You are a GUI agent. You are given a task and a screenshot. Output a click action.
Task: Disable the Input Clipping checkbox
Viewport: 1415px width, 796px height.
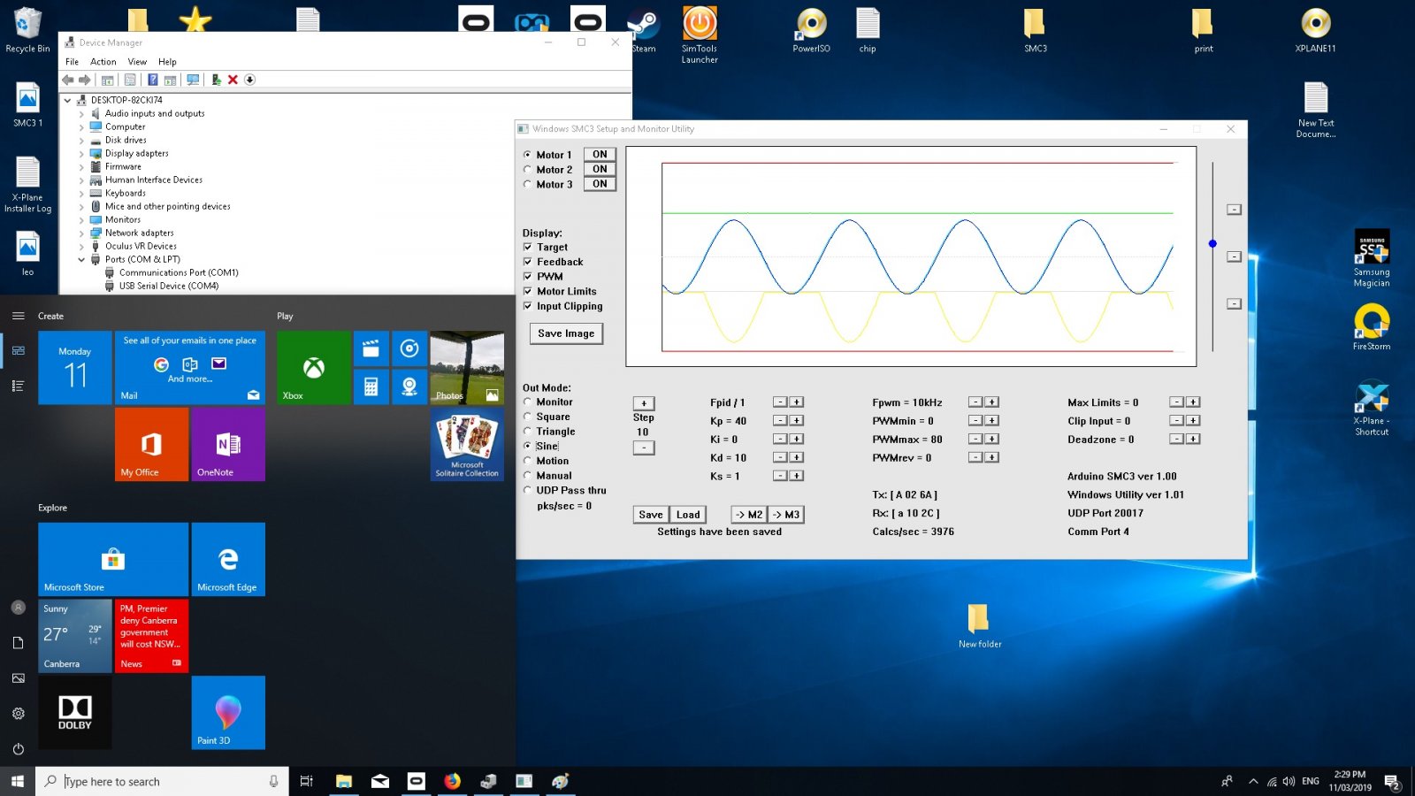[x=528, y=306]
